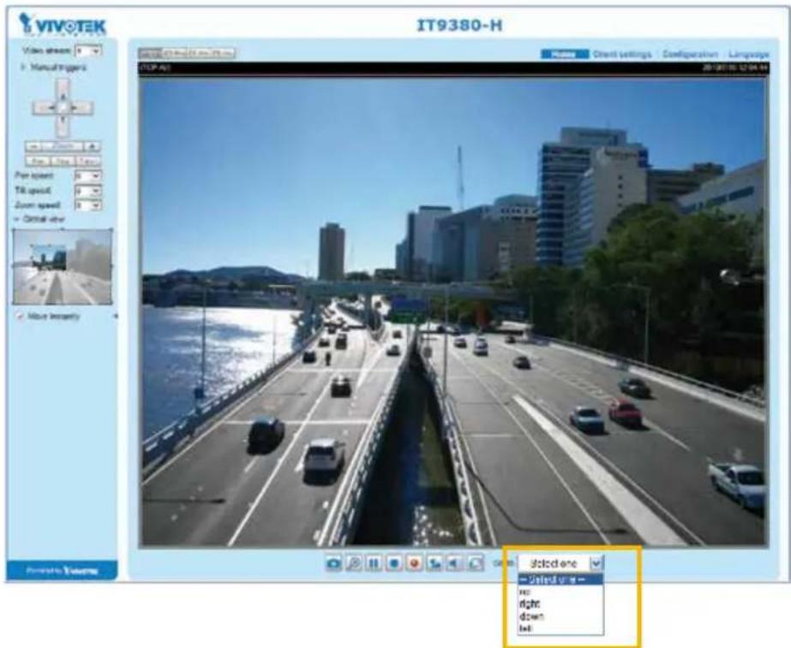
Task: Open the Client settings link
Action: (x=622, y=54)
